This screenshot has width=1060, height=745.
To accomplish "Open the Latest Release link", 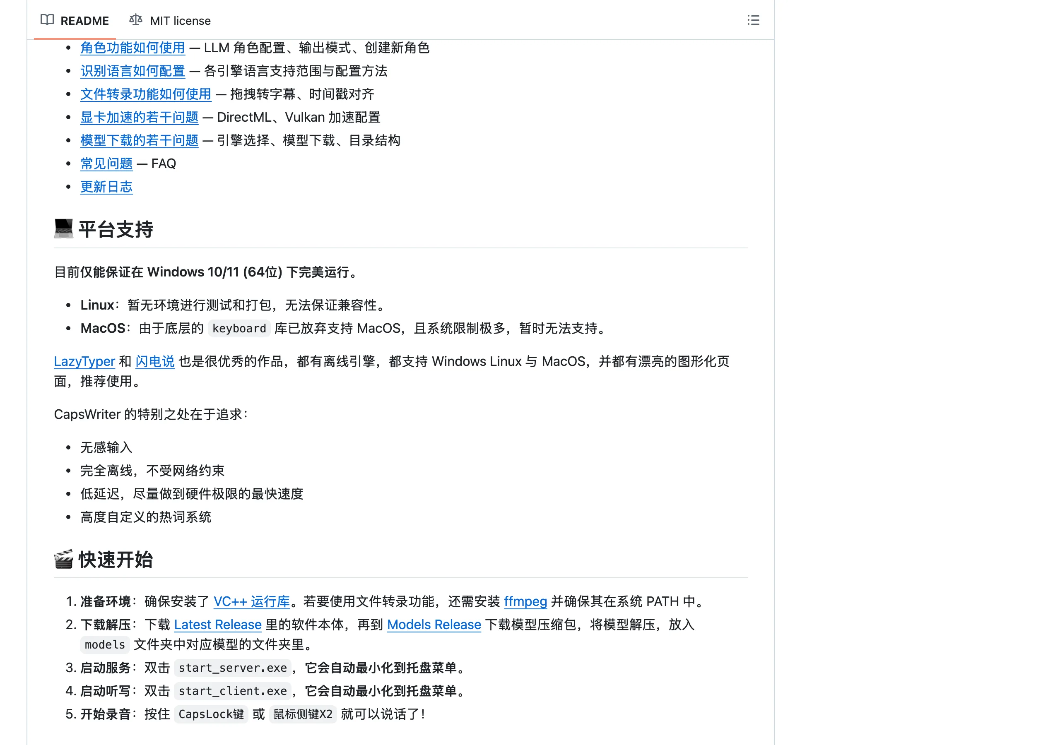I will [218, 625].
